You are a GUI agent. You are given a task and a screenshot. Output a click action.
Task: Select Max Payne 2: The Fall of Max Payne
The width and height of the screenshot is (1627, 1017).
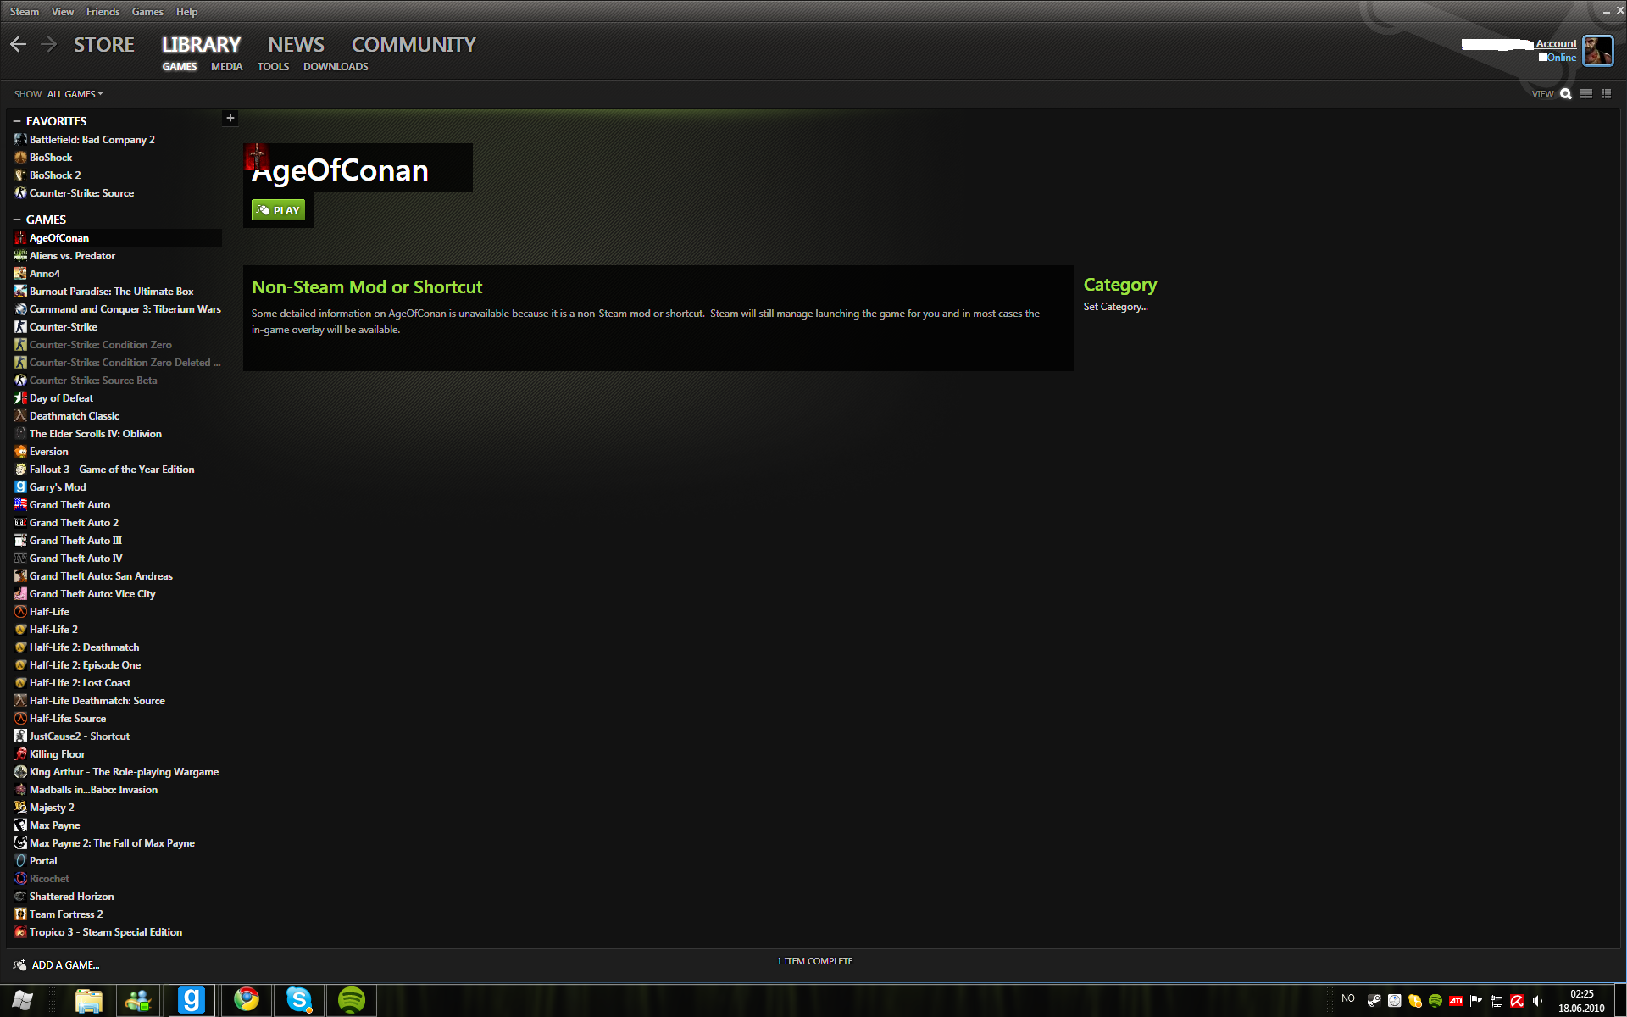pos(117,843)
